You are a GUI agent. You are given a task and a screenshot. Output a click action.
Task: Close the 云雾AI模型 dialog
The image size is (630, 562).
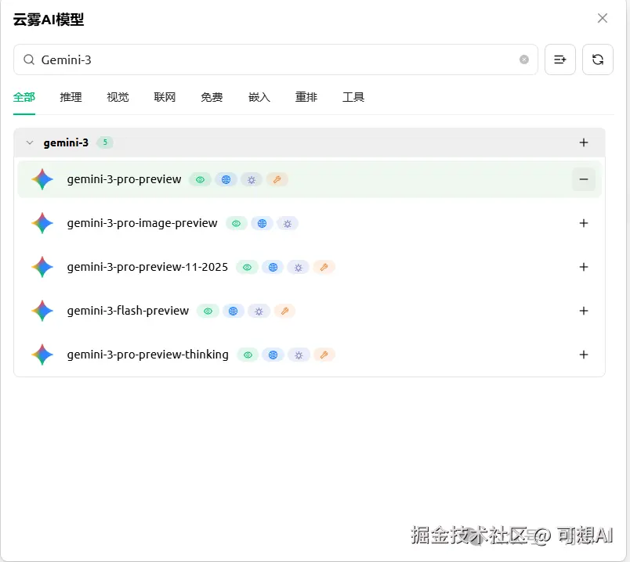coord(603,18)
